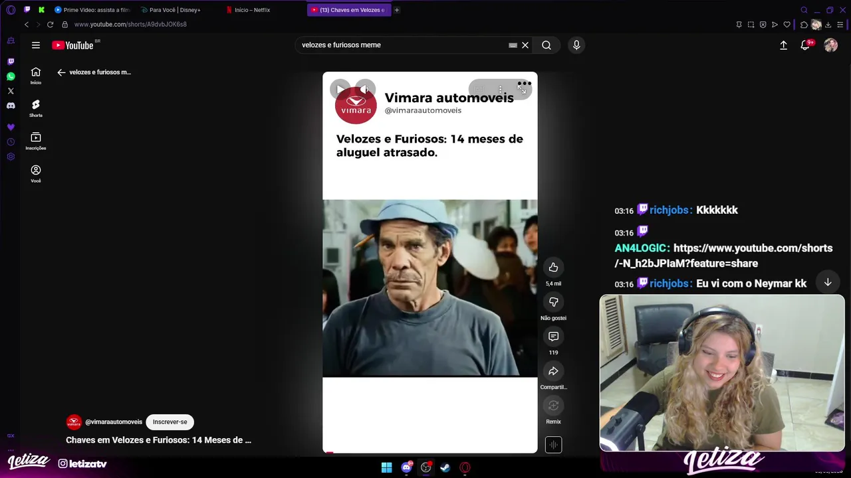Play the Short video
The height and width of the screenshot is (478, 851).
tap(340, 89)
